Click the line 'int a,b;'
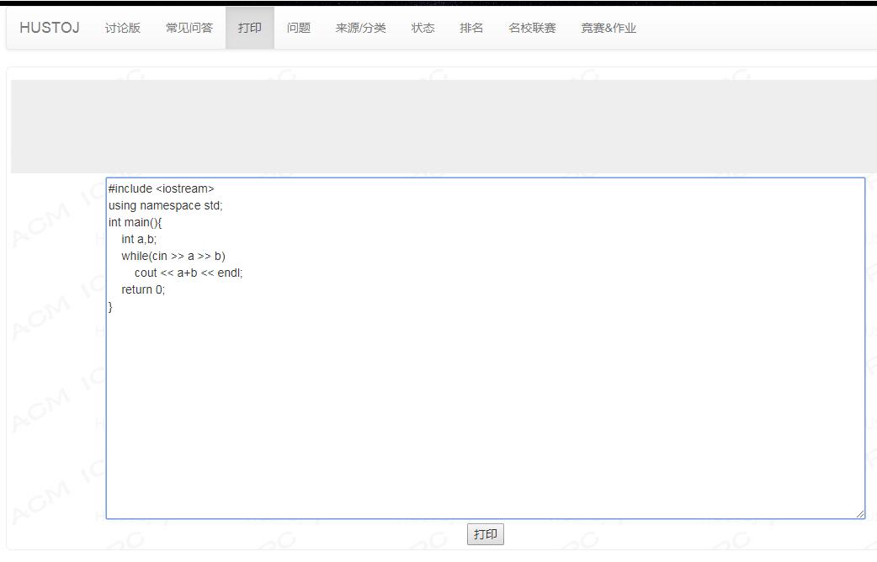The height and width of the screenshot is (562, 877). [139, 239]
